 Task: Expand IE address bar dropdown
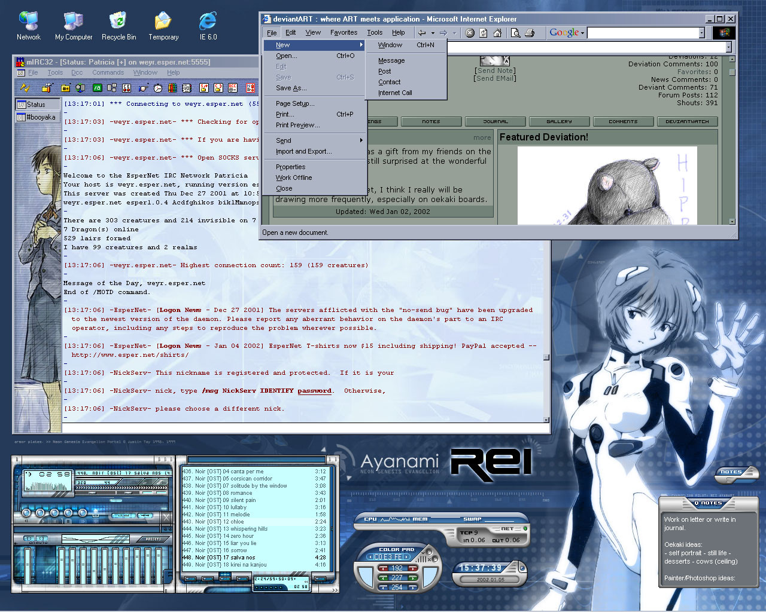click(728, 47)
